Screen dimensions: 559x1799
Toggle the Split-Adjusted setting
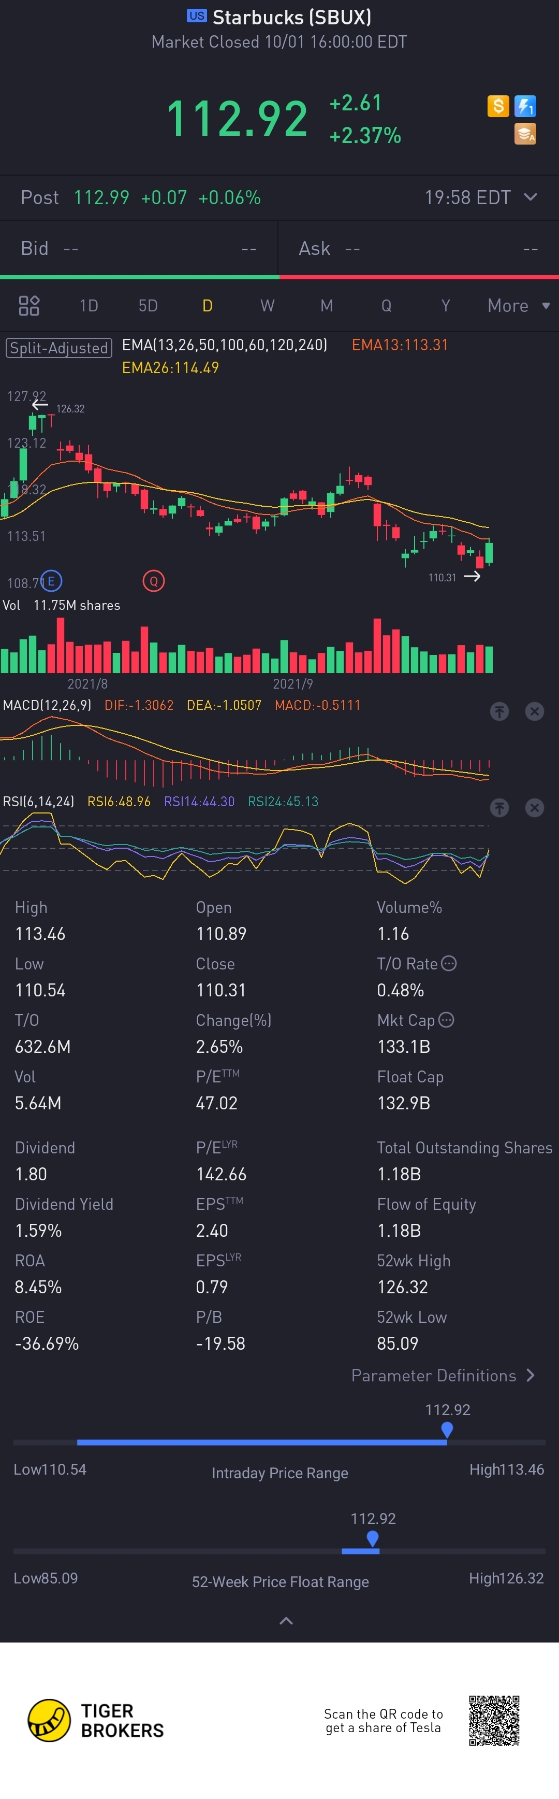pos(60,348)
